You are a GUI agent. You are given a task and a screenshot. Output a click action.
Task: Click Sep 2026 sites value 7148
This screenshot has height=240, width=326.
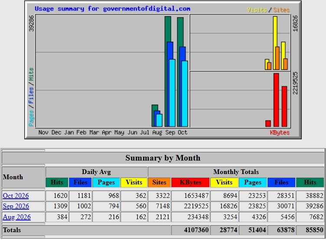[x=163, y=206]
